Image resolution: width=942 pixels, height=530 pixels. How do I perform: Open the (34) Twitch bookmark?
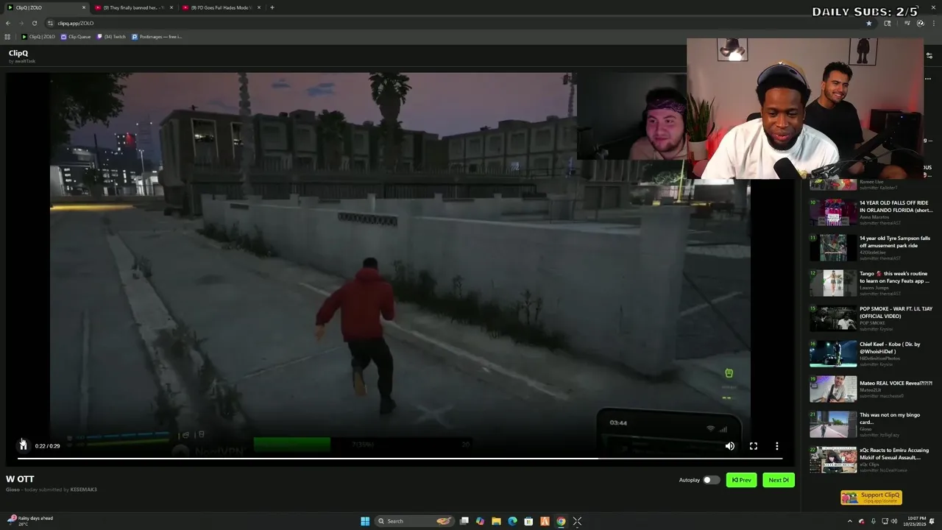pos(112,37)
